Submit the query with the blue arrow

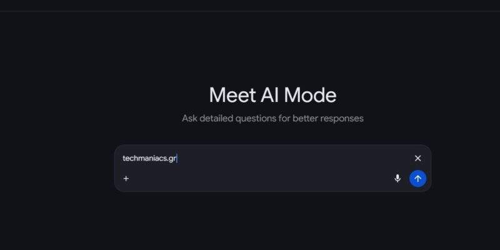point(417,179)
